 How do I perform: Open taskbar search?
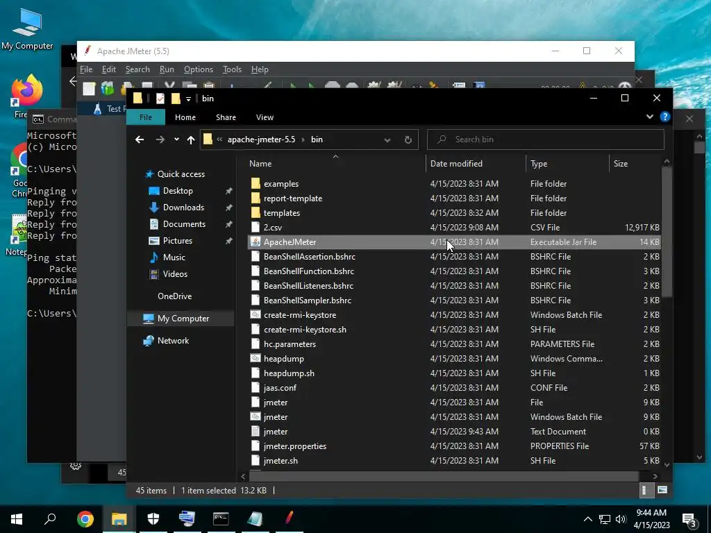[50, 519]
